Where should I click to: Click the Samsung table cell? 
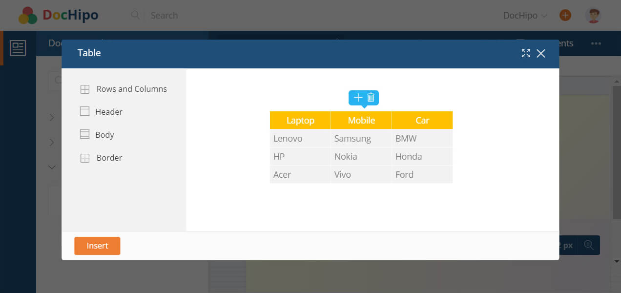pyautogui.click(x=361, y=138)
